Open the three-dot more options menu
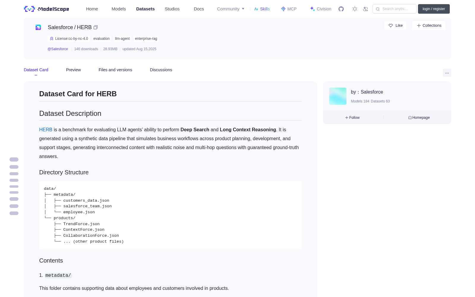 pyautogui.click(x=447, y=73)
